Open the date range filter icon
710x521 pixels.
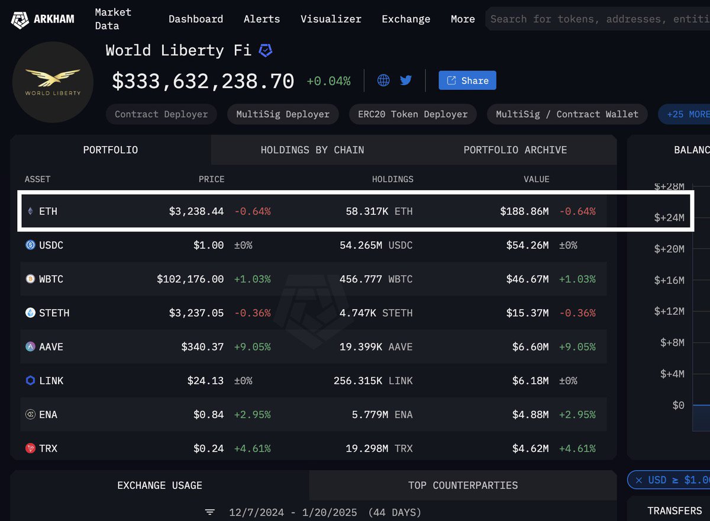click(x=210, y=512)
